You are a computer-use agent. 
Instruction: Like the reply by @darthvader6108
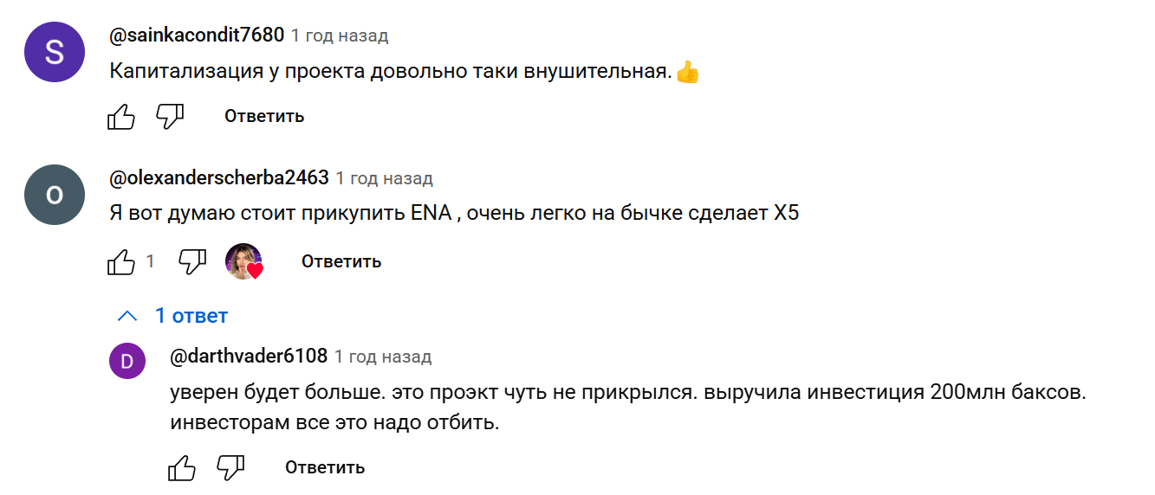[182, 468]
